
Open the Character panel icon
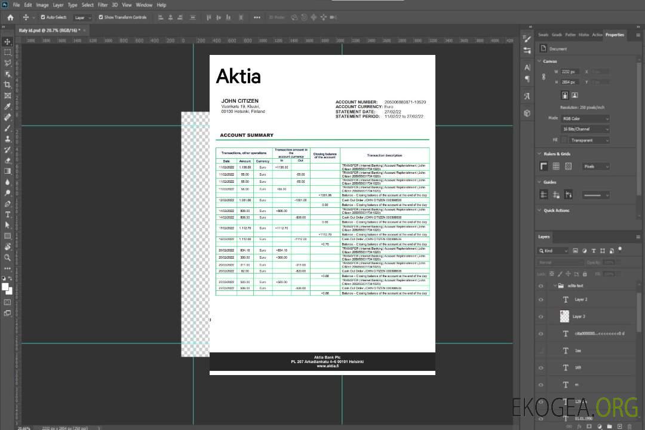click(x=527, y=67)
